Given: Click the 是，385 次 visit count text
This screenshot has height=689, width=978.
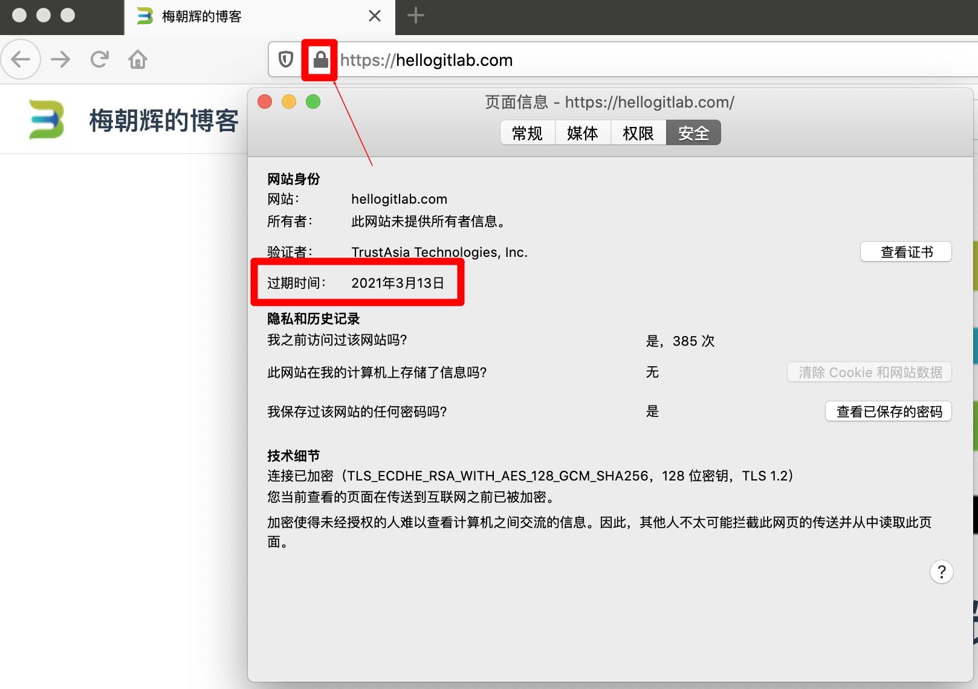Looking at the screenshot, I should [680, 341].
